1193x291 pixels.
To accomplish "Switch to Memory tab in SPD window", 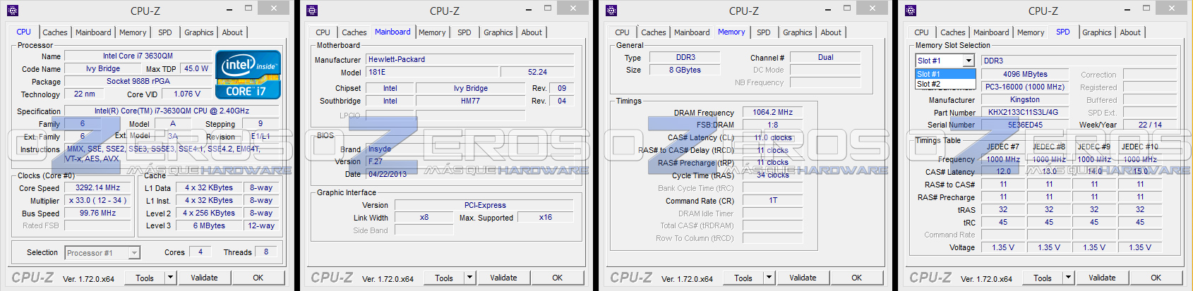I will 1031,32.
